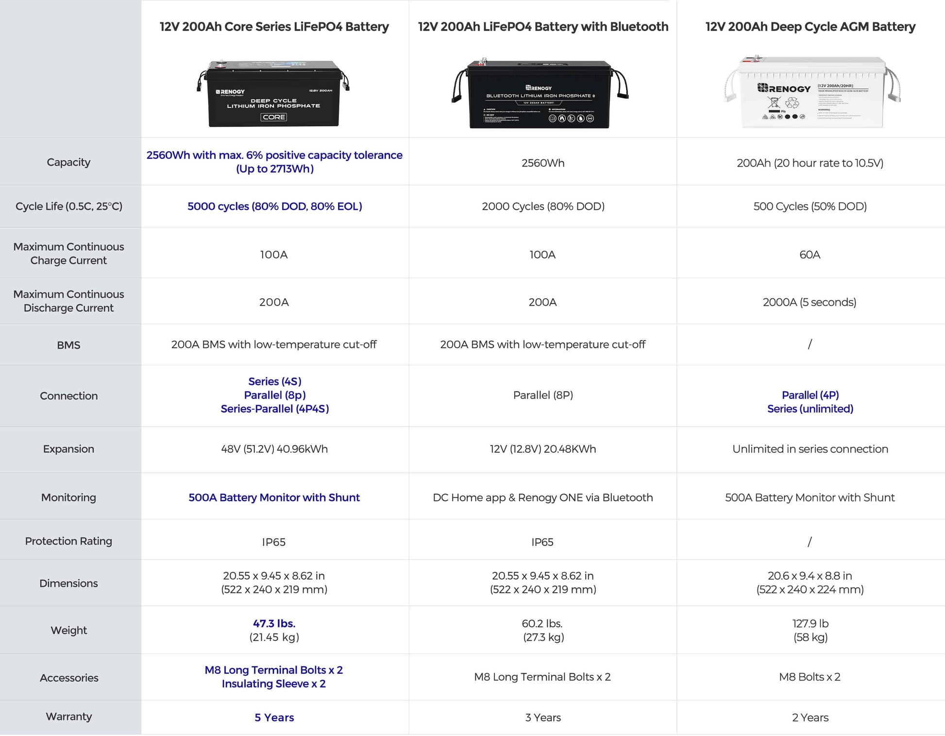Click the 'Expansion' row label
The image size is (945, 736).
pos(68,449)
